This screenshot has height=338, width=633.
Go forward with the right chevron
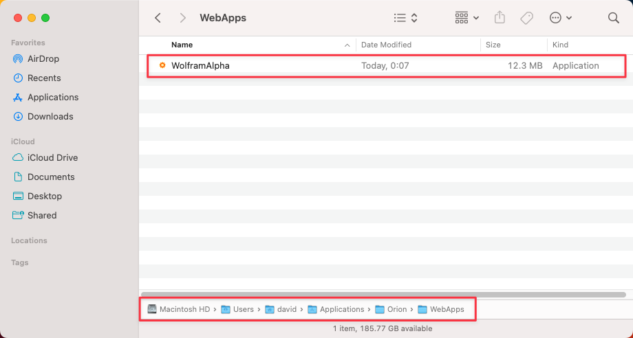tap(183, 18)
